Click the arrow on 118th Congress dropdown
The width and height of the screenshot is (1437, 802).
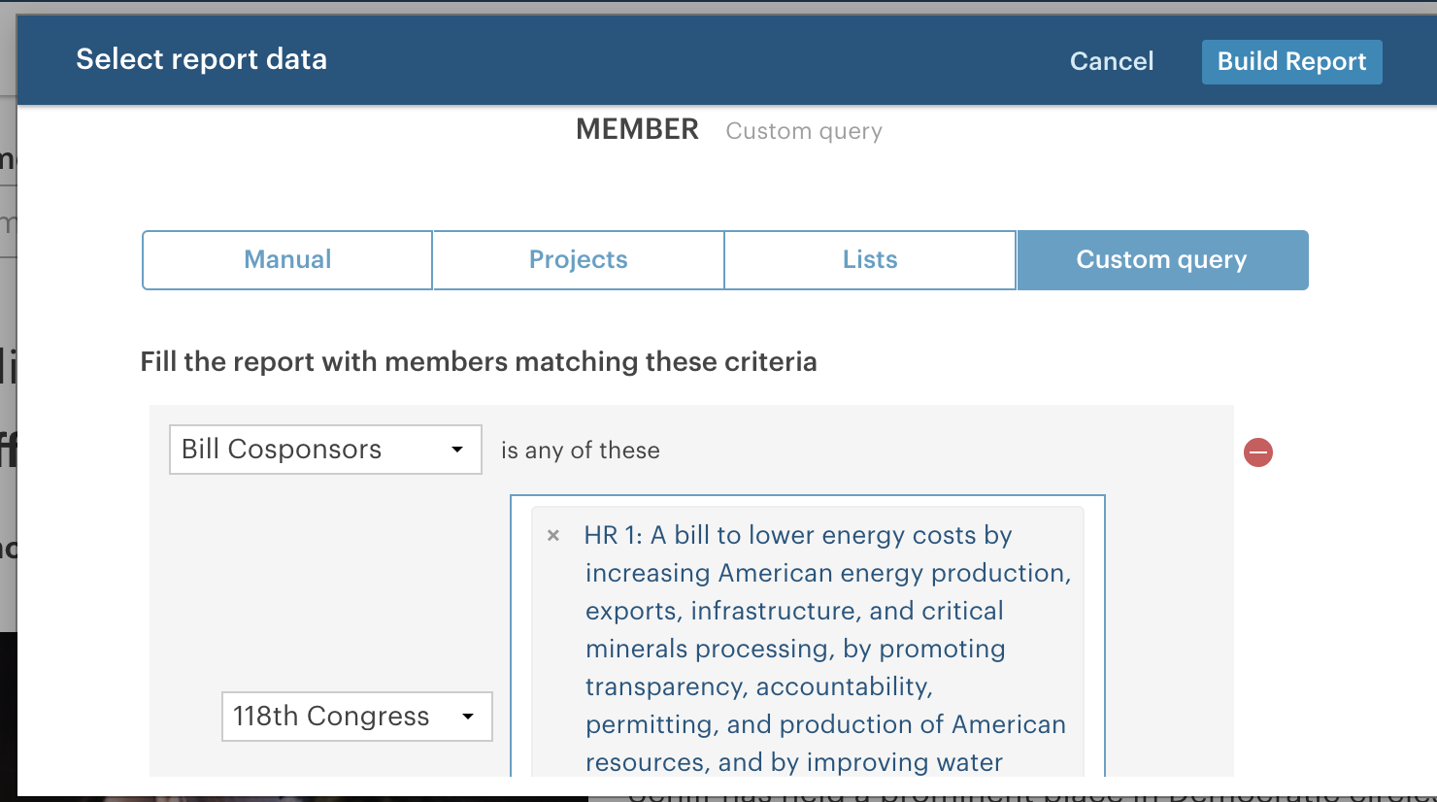pos(468,717)
